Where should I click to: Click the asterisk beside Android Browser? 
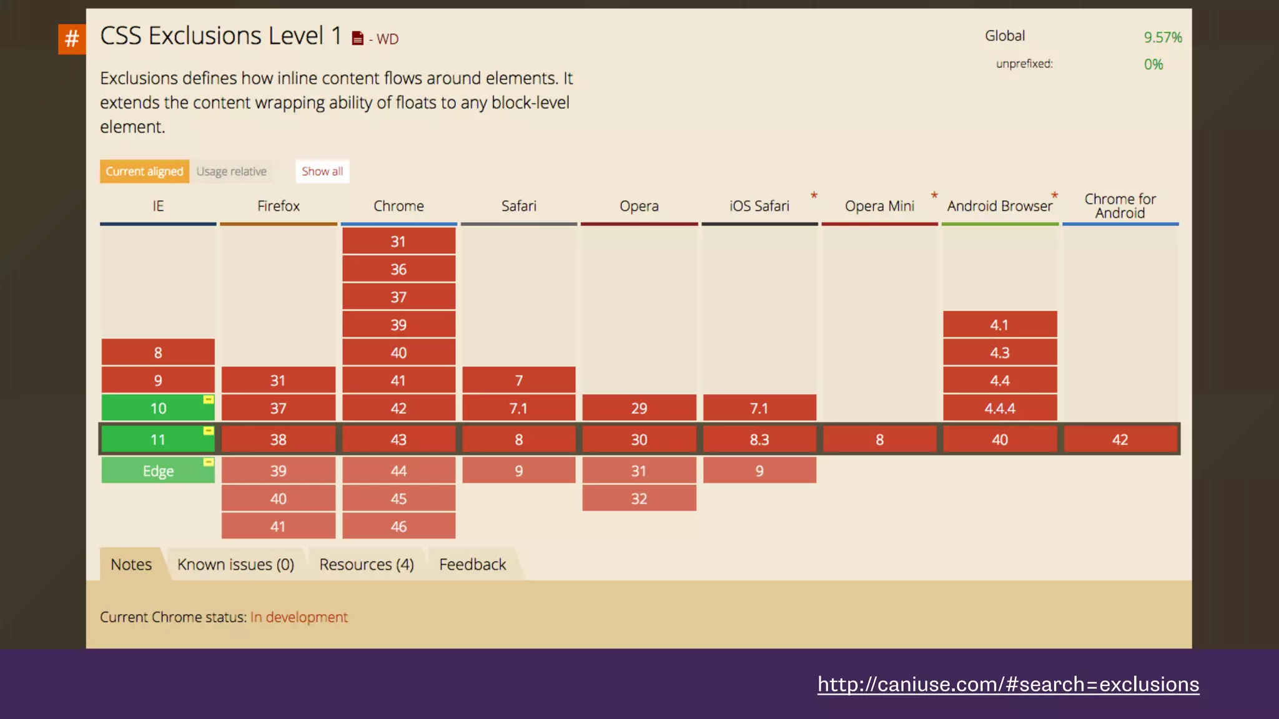click(1055, 196)
